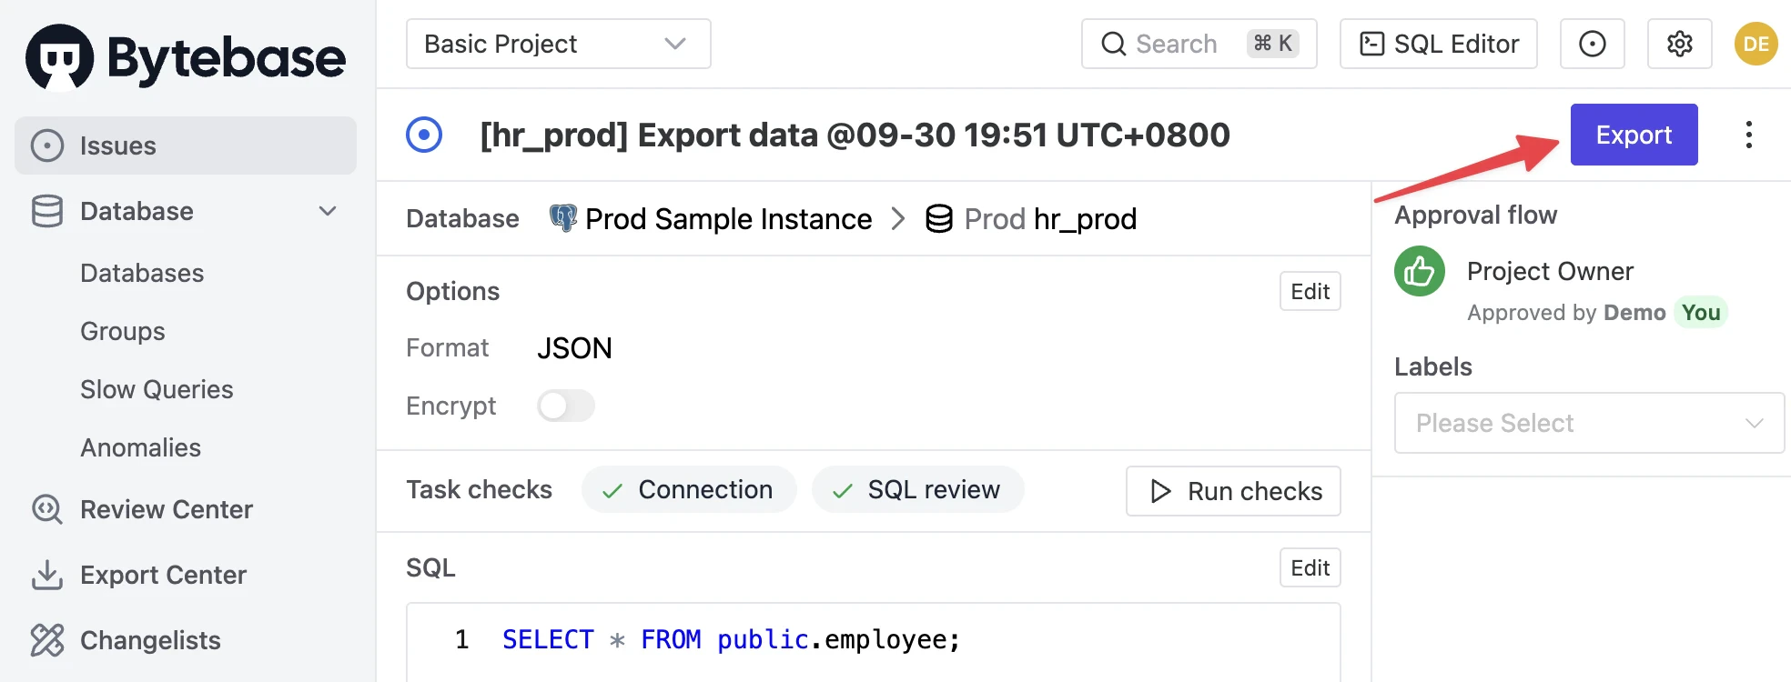The image size is (1791, 682).
Task: Click the Issues sidebar icon
Action: (46, 145)
